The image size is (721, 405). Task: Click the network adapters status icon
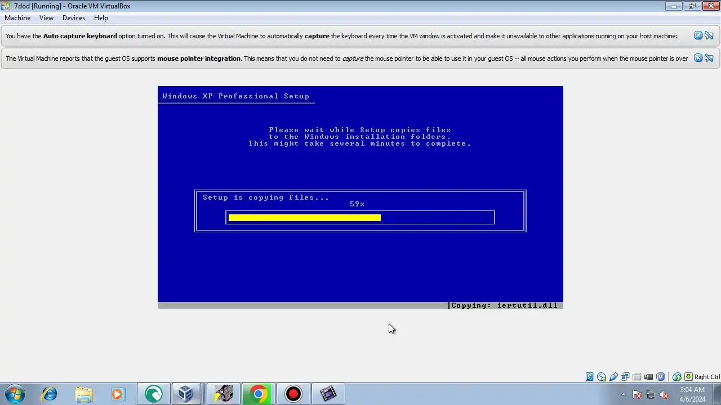click(625, 377)
